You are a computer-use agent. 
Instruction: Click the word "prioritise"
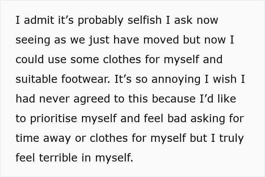[x=53, y=118]
